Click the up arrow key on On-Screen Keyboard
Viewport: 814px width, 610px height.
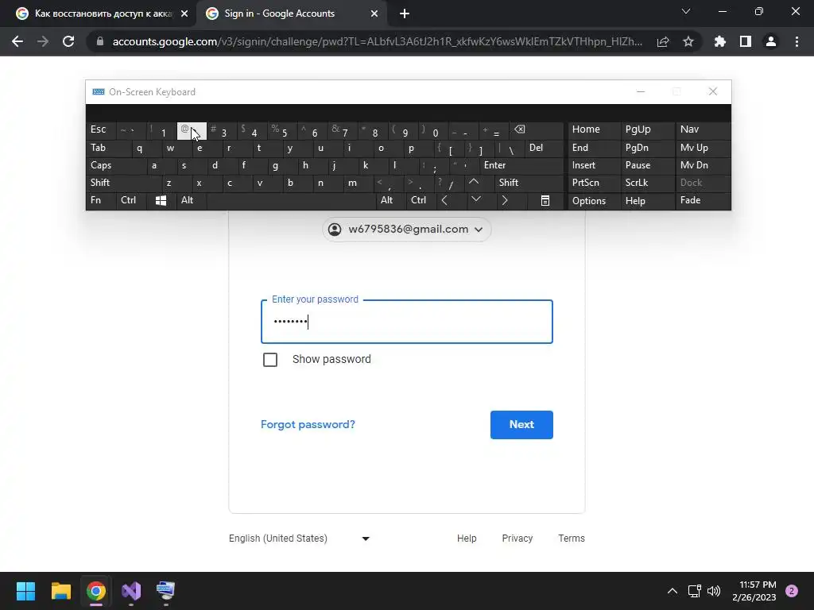tap(474, 182)
